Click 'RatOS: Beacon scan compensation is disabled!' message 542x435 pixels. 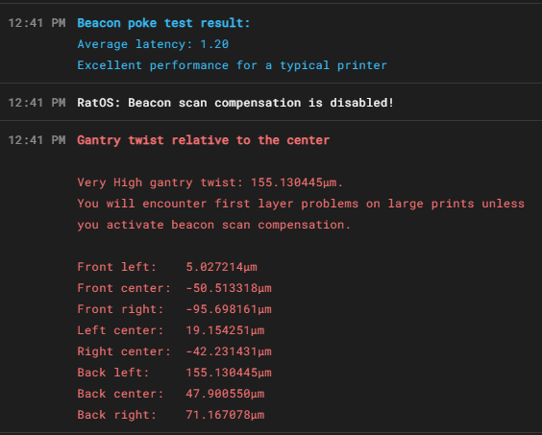click(235, 103)
